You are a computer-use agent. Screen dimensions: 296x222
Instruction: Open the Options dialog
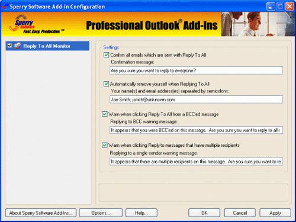click(101, 213)
